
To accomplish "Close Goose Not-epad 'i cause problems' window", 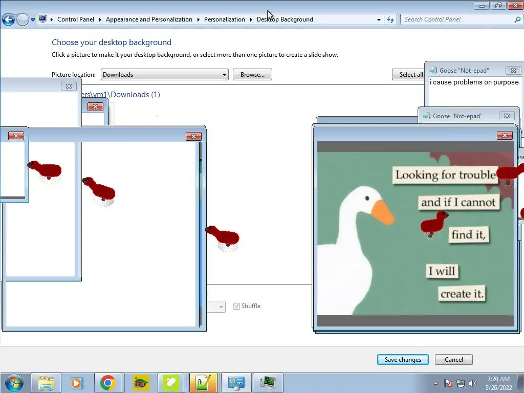I will click(x=513, y=70).
